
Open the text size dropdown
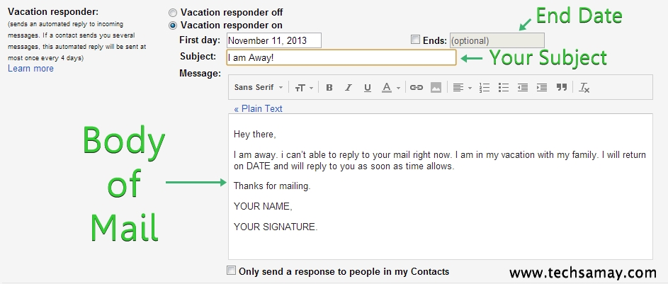click(x=304, y=88)
